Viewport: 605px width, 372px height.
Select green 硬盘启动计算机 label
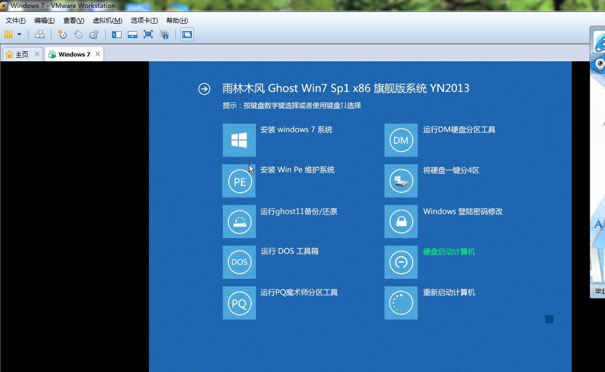click(x=449, y=252)
